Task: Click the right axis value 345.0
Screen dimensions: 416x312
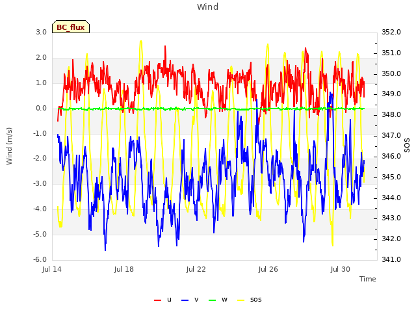Action: pos(391,177)
